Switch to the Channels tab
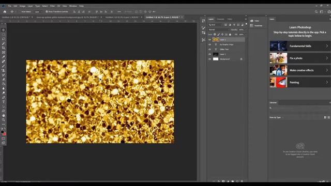This screenshot has height=186, width=331. [x=220, y=19]
